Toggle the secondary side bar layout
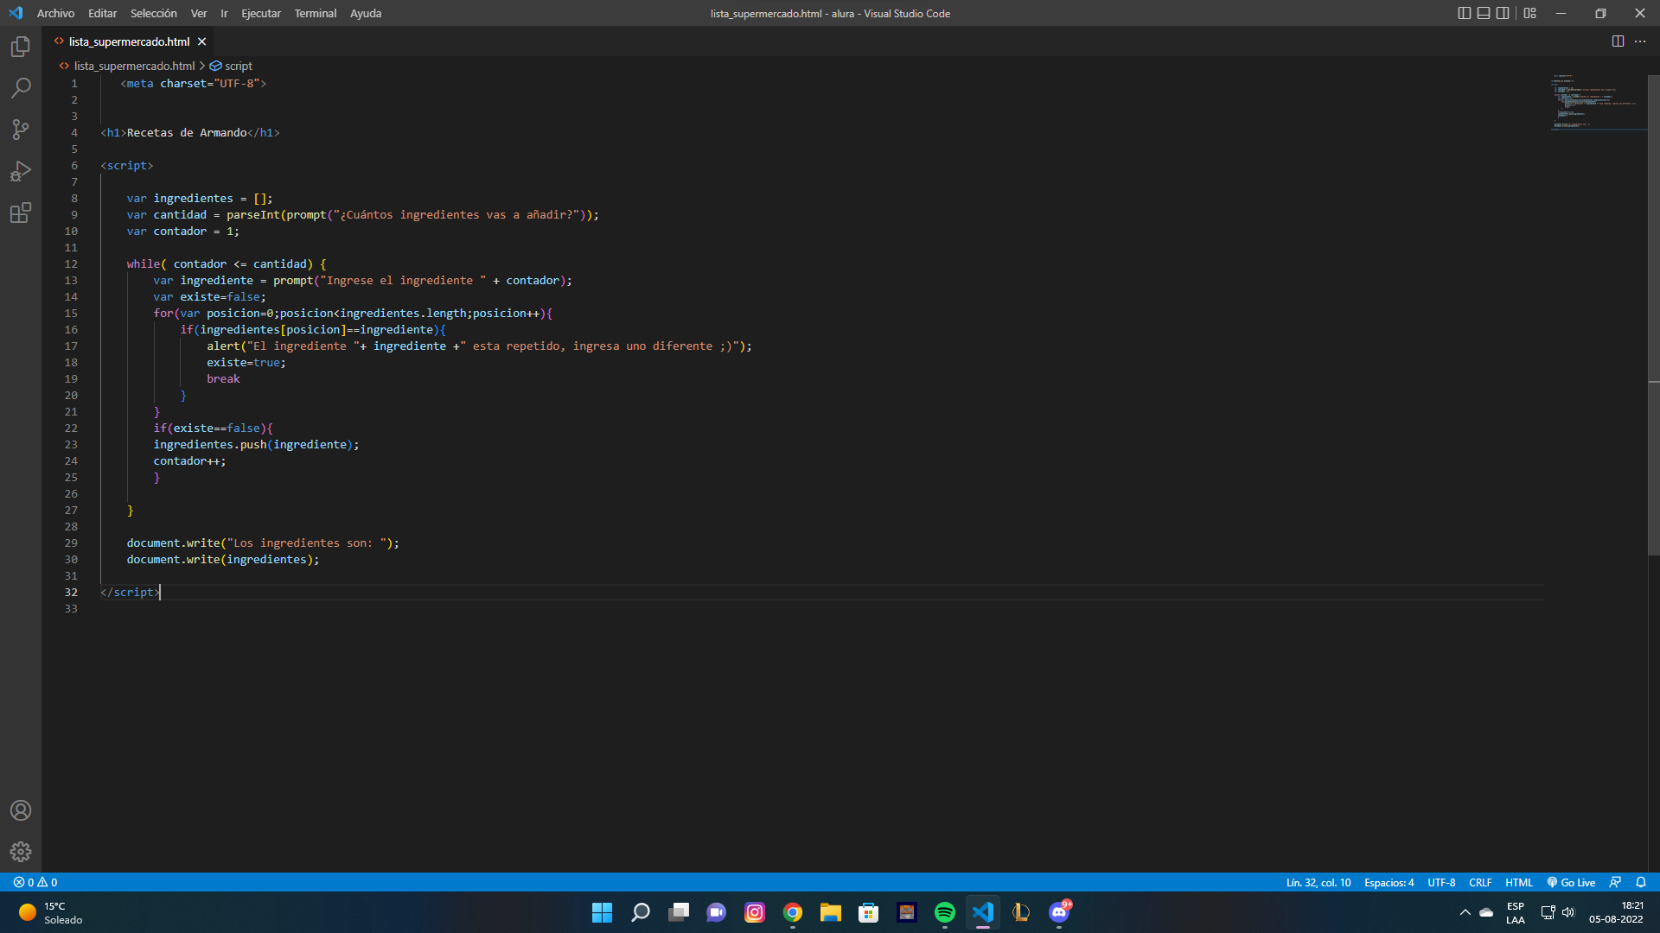The image size is (1660, 933). (1503, 13)
